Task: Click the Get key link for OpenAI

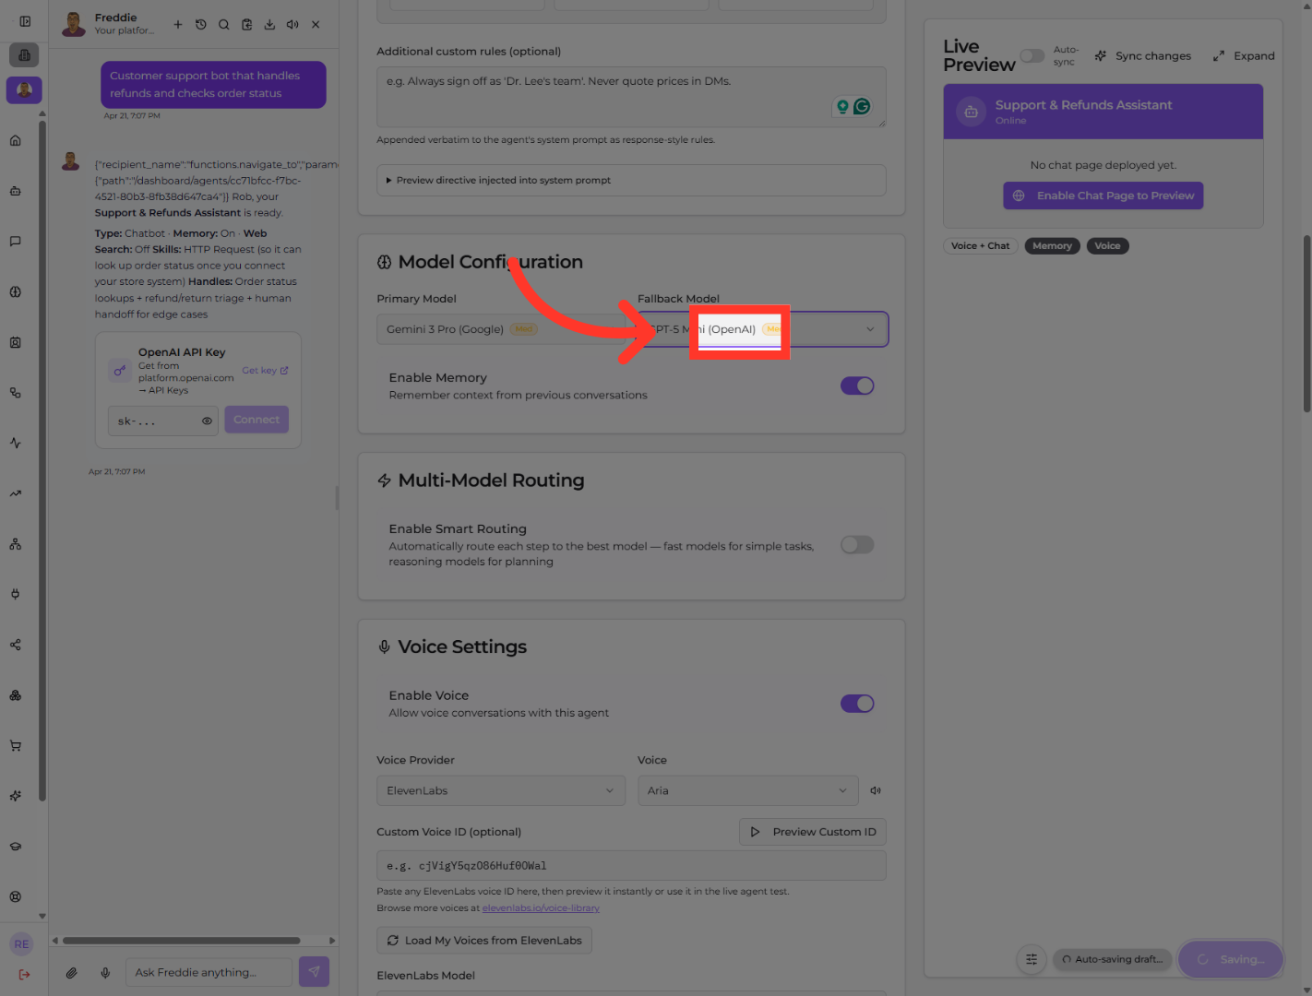Action: 265,371
